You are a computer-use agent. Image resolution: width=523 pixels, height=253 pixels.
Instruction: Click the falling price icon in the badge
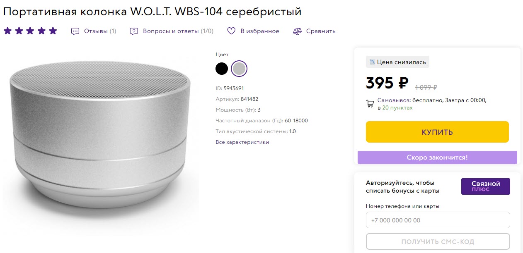pos(372,62)
